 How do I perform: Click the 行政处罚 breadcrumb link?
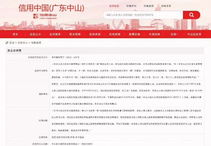click(x=36, y=43)
